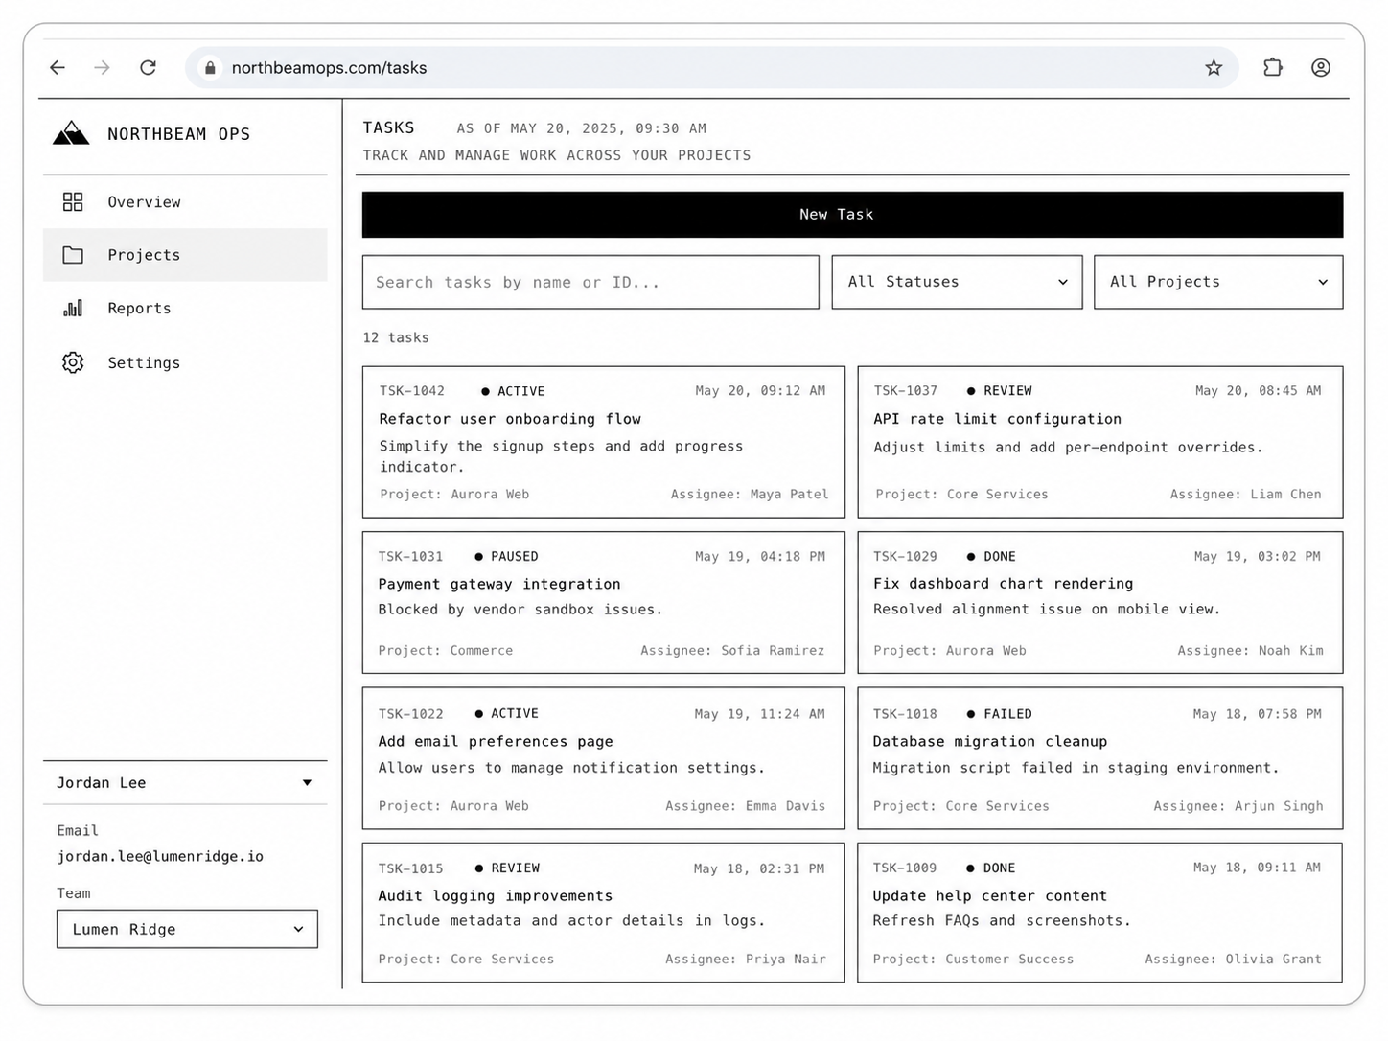1388x1041 pixels.
Task: Click the Search tasks input field
Action: [x=590, y=282]
